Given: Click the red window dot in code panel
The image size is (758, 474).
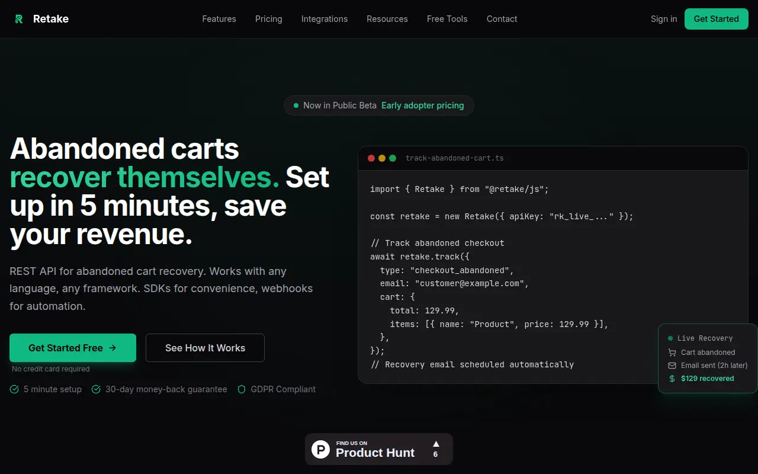Looking at the screenshot, I should [x=371, y=158].
